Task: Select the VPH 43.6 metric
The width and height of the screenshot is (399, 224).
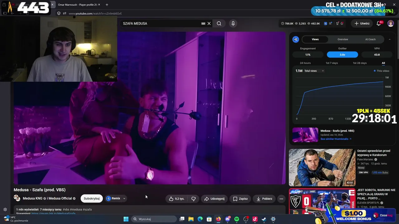Action: point(377,55)
